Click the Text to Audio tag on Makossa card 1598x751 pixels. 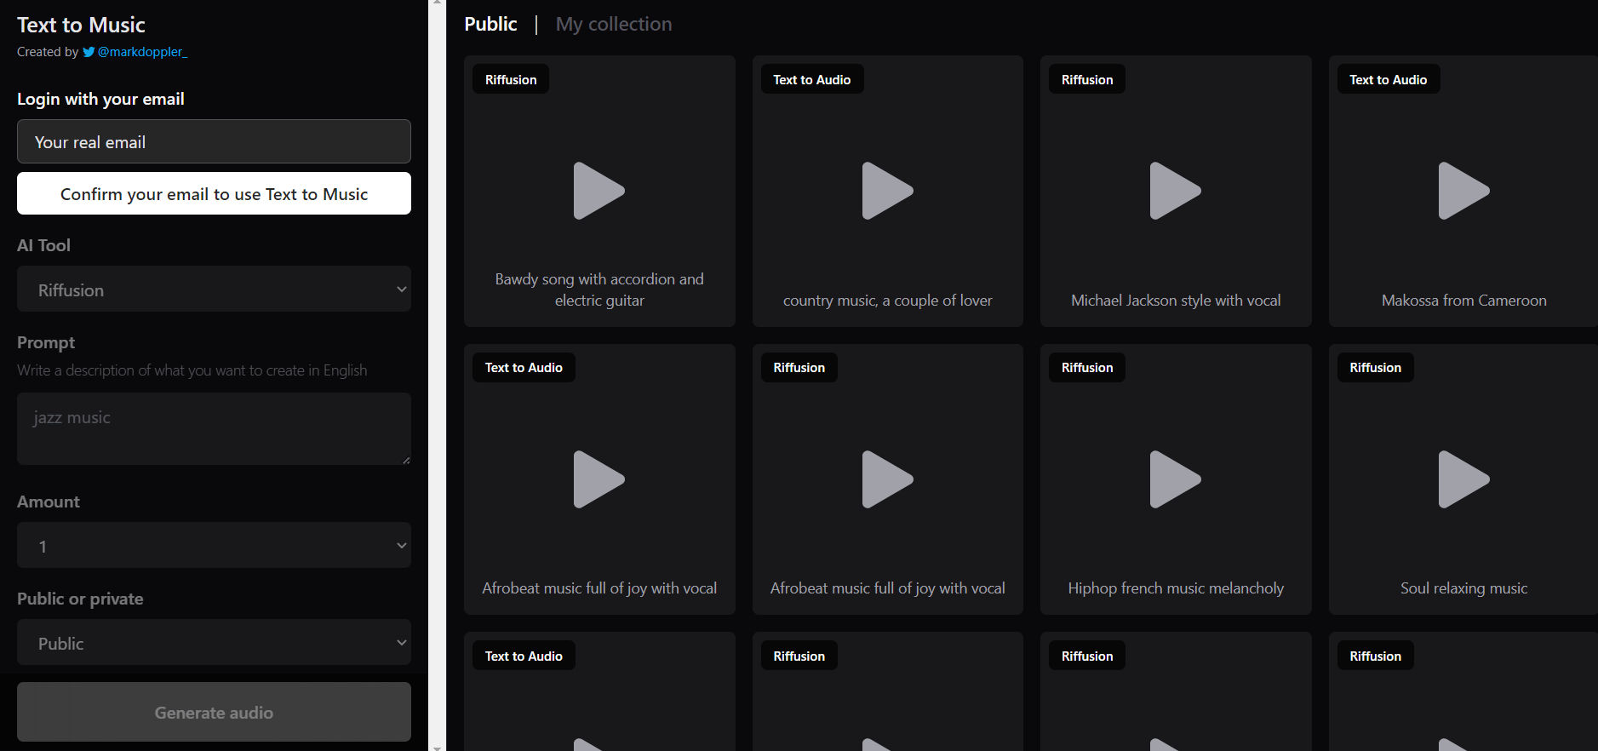1388,79
